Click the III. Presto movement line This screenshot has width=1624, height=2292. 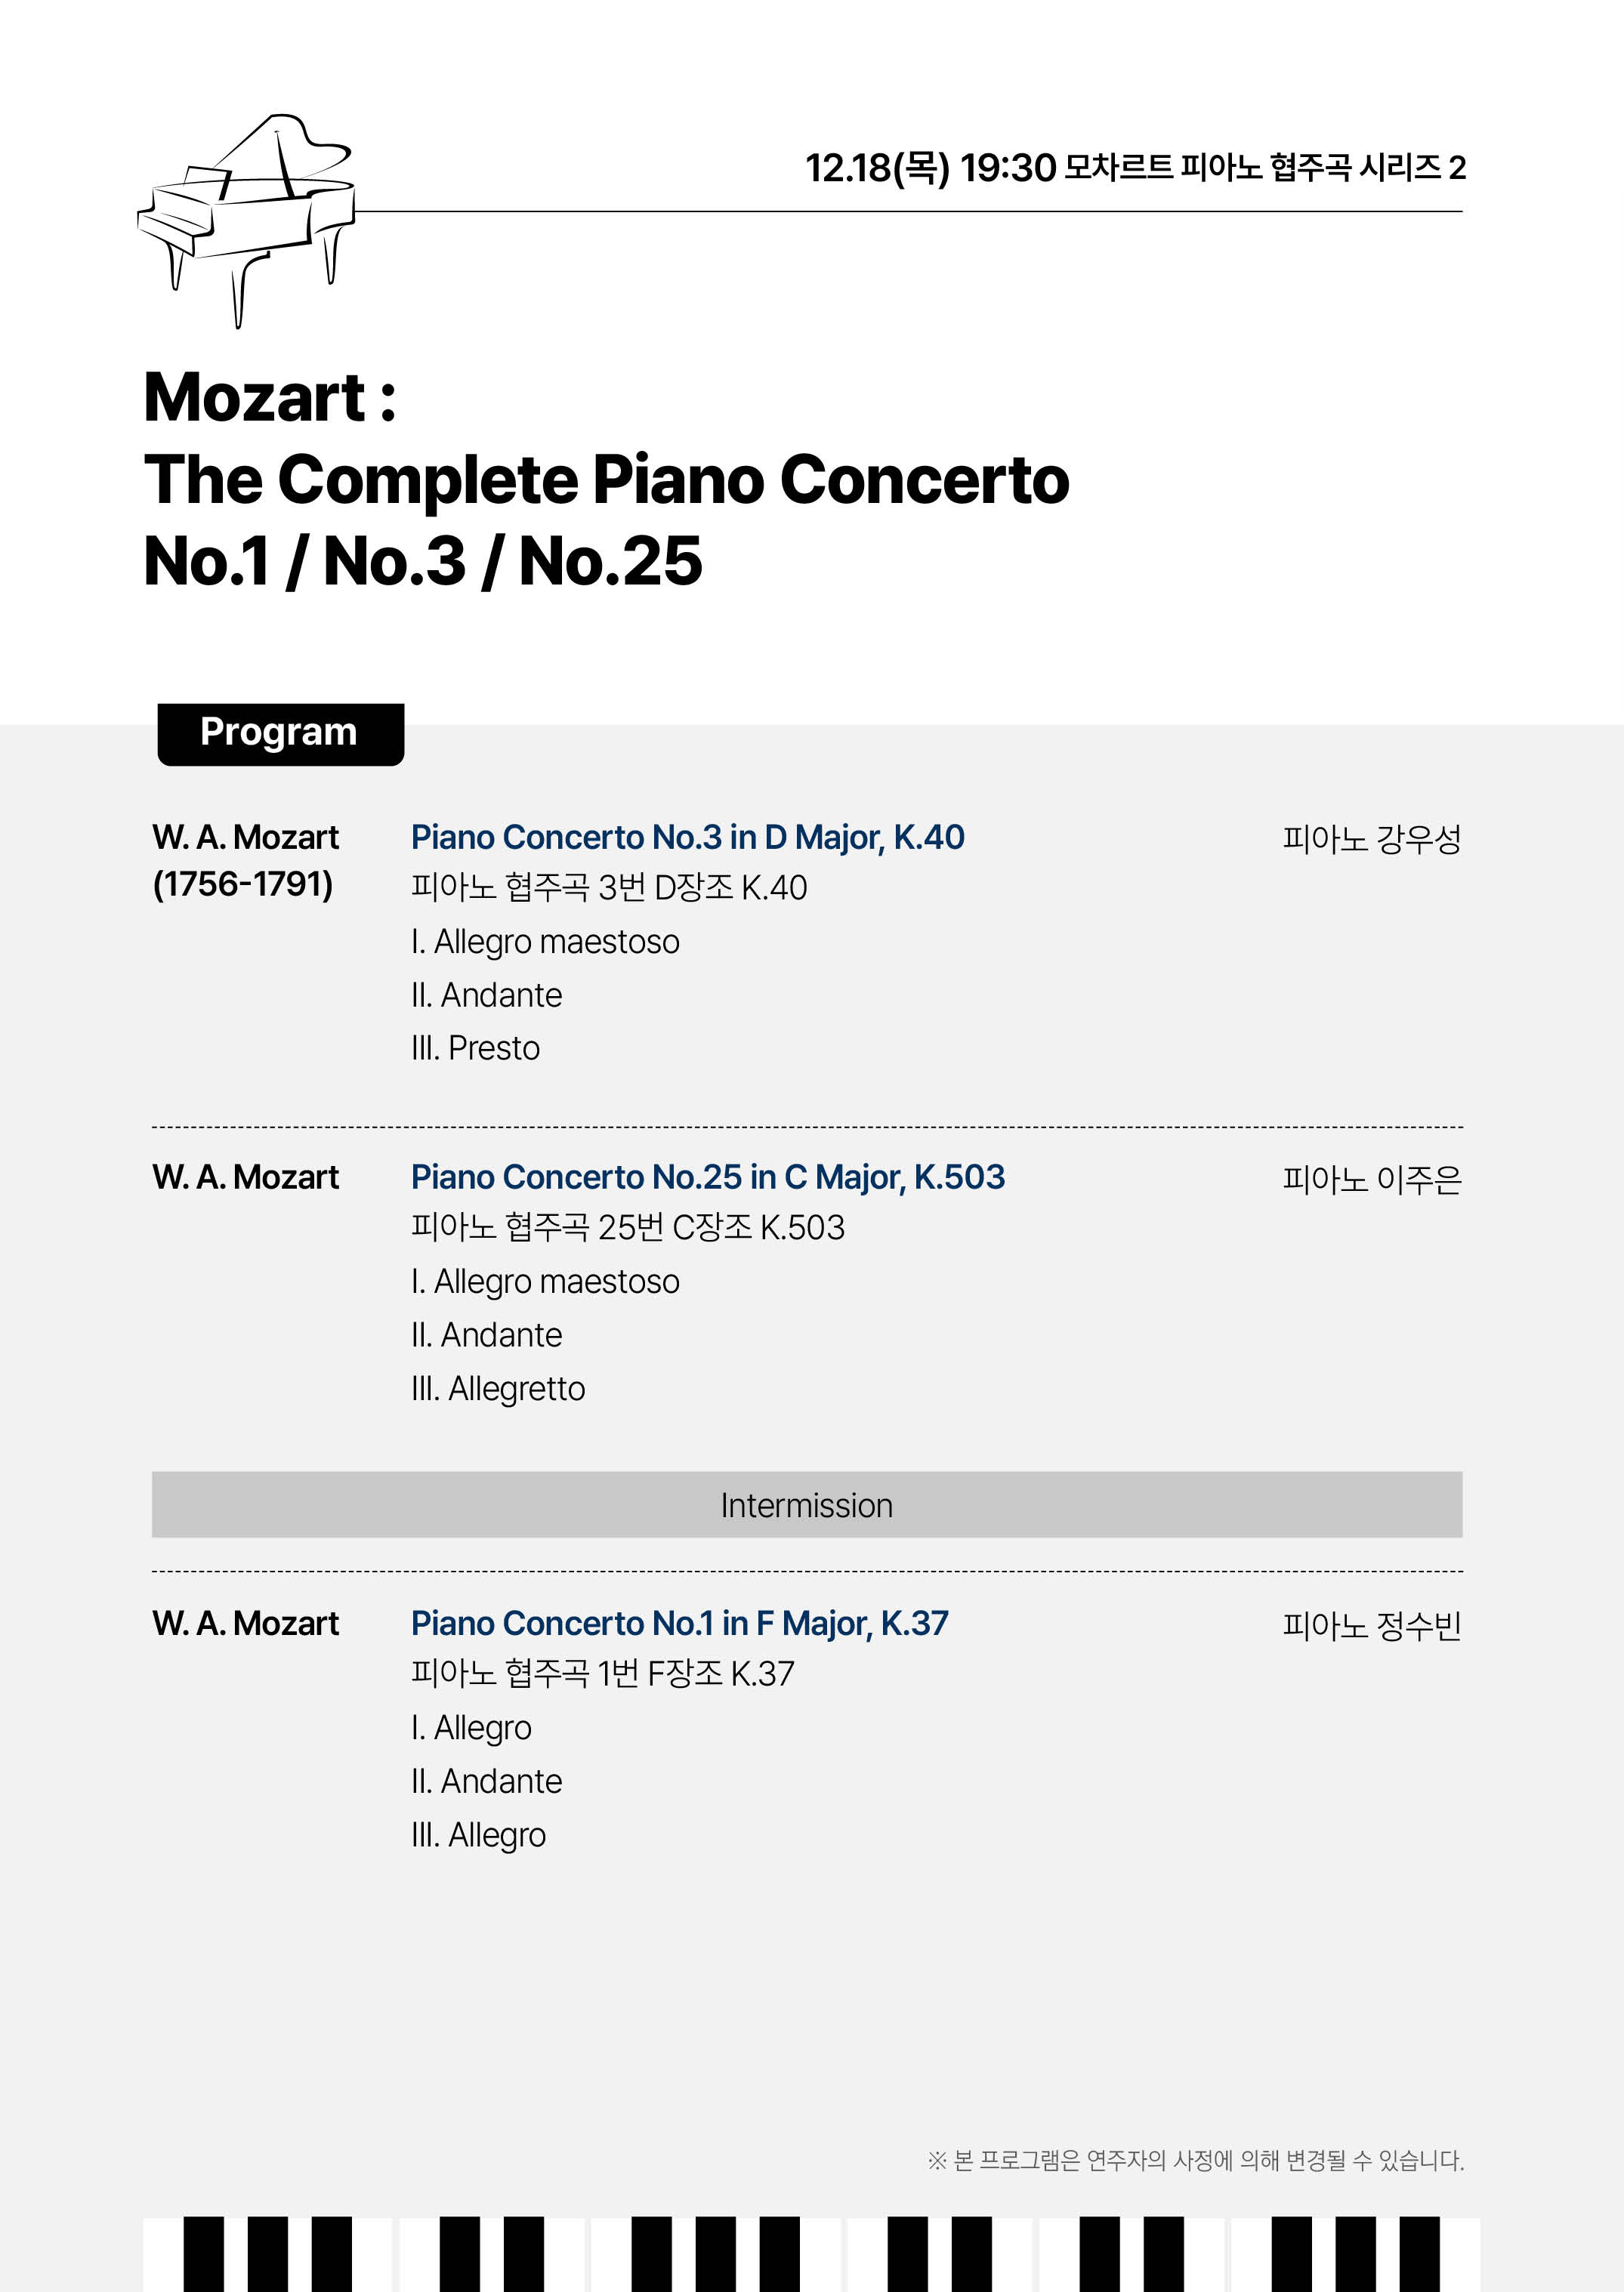tap(475, 1048)
